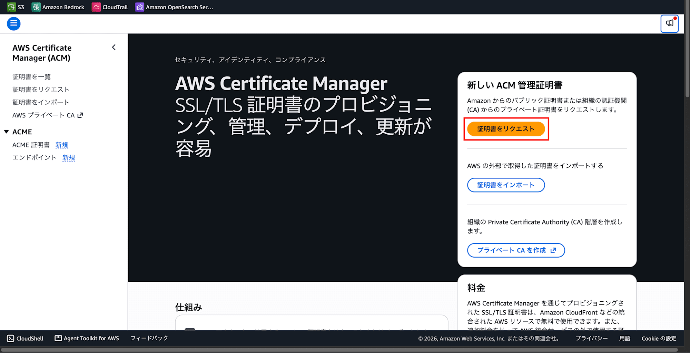Click the orange 証明書をリクエスト button
This screenshot has width=690, height=353.
506,129
